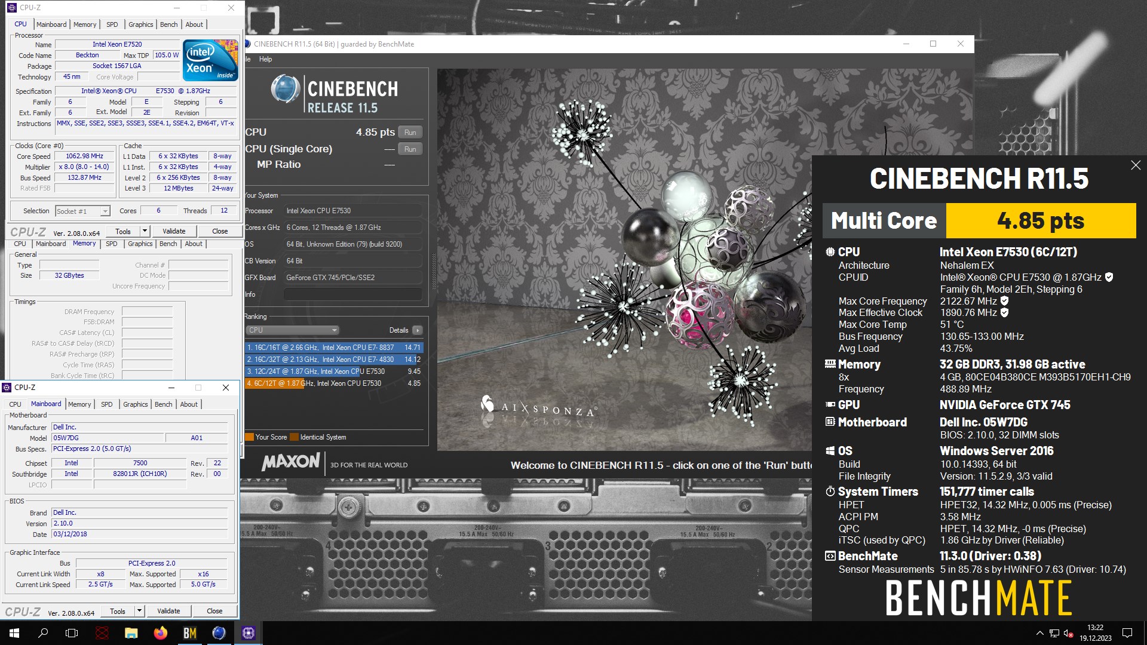Select ranking row 6C/12T Xeon E7530
1147x645 pixels.
(x=334, y=383)
